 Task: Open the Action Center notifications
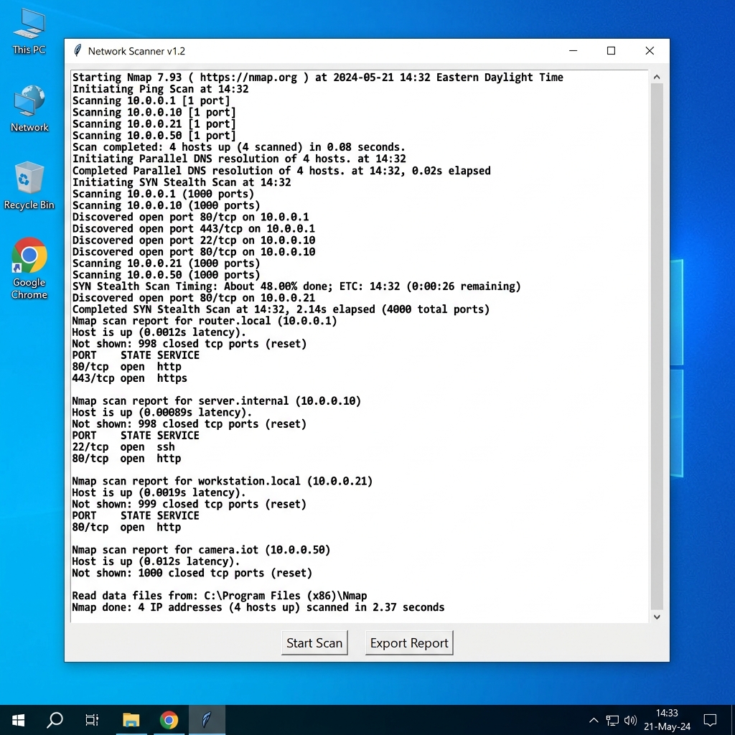709,719
